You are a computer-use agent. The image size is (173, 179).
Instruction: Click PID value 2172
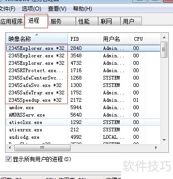click(76, 100)
